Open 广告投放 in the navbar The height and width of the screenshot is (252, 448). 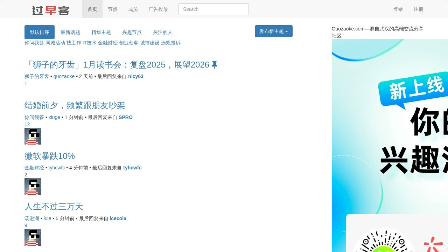click(158, 9)
